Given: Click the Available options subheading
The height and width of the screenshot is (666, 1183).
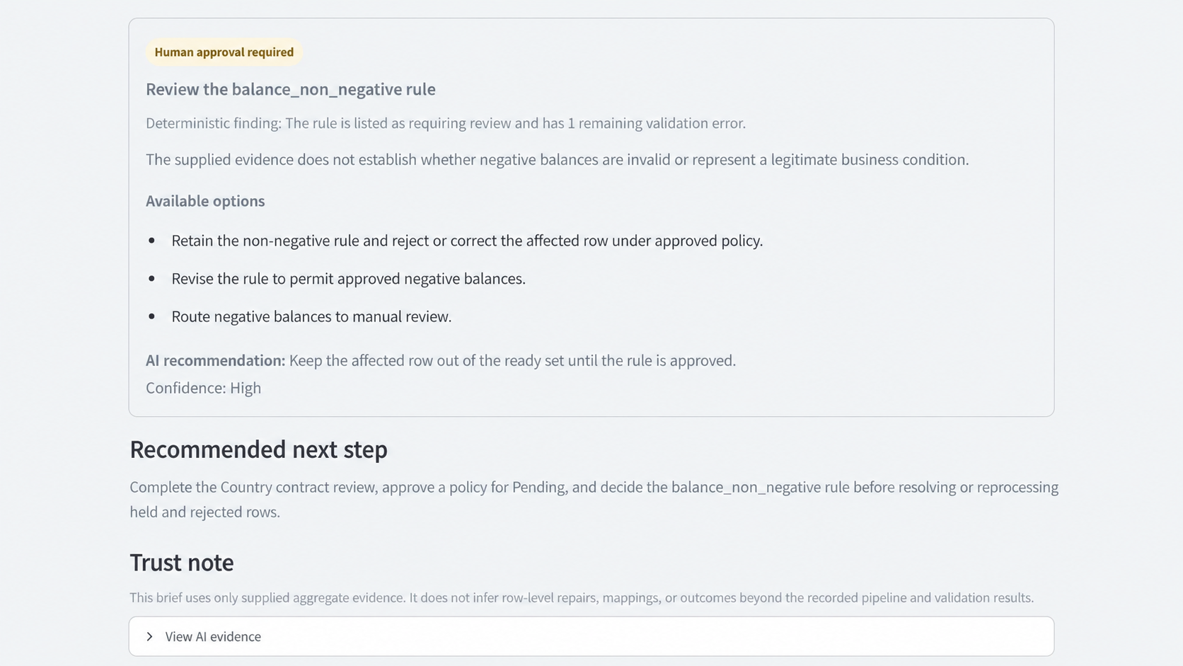Looking at the screenshot, I should click(205, 201).
